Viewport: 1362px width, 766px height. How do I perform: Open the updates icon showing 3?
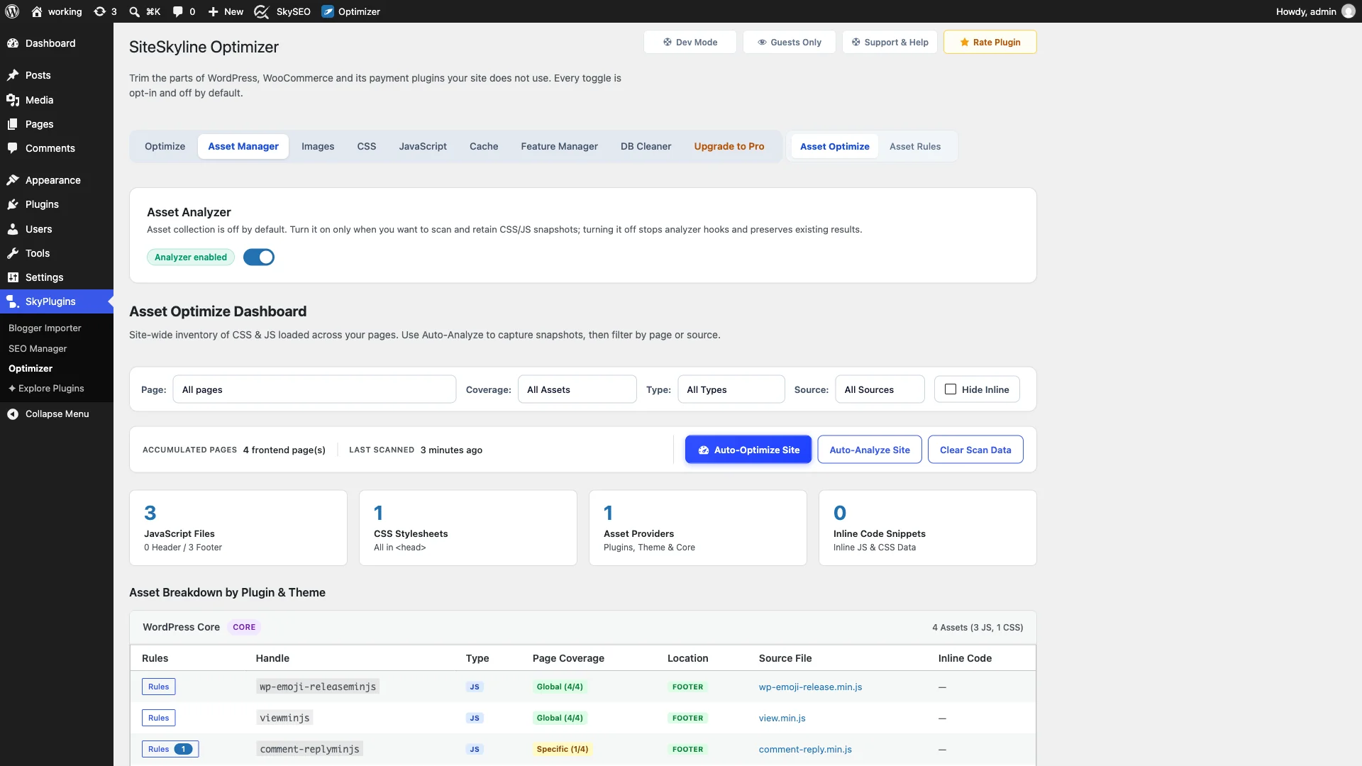click(100, 11)
